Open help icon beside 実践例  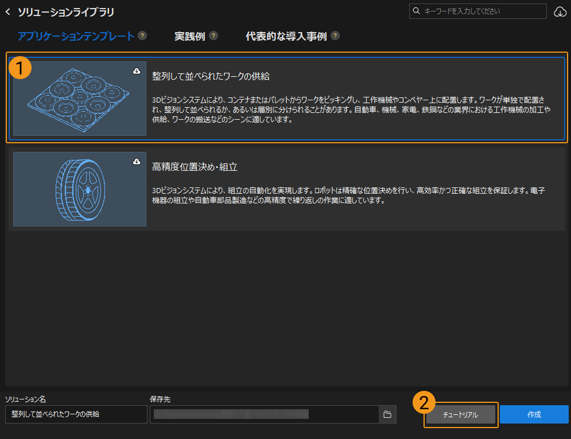click(213, 36)
